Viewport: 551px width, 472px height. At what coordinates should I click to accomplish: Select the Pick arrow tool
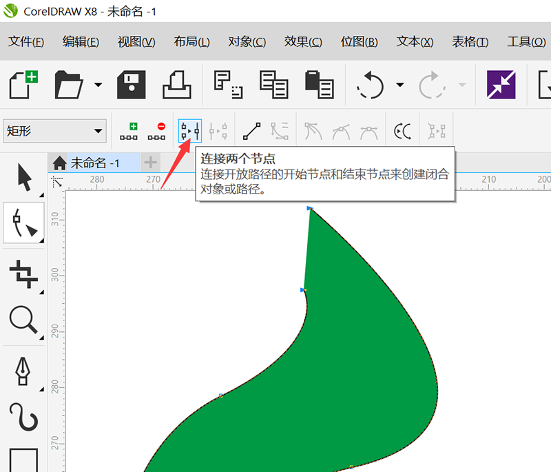tap(24, 177)
